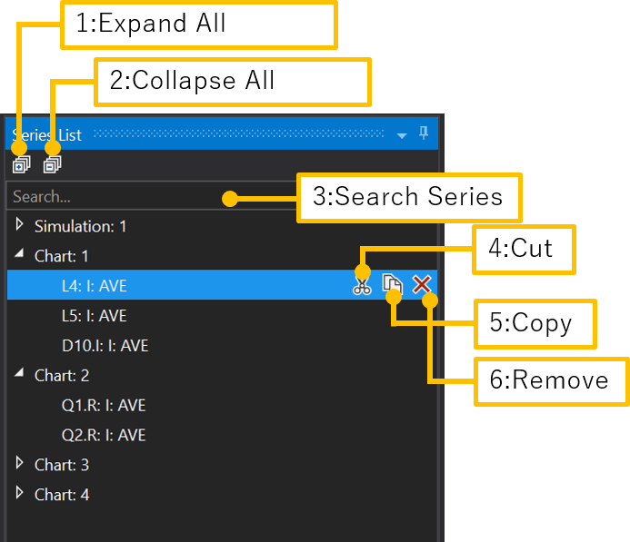Cut the L4: I: AVE series

[x=362, y=286]
